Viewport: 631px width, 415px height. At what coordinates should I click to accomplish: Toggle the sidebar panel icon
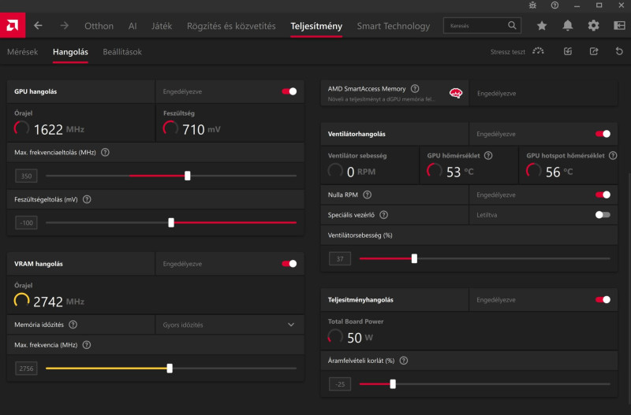619,26
